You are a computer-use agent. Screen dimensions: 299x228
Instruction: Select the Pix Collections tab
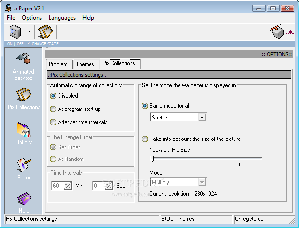click(x=120, y=63)
